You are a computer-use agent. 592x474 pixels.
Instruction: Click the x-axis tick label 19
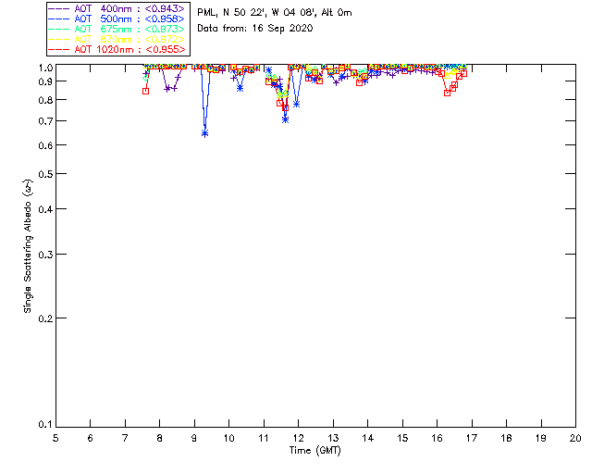point(541,438)
